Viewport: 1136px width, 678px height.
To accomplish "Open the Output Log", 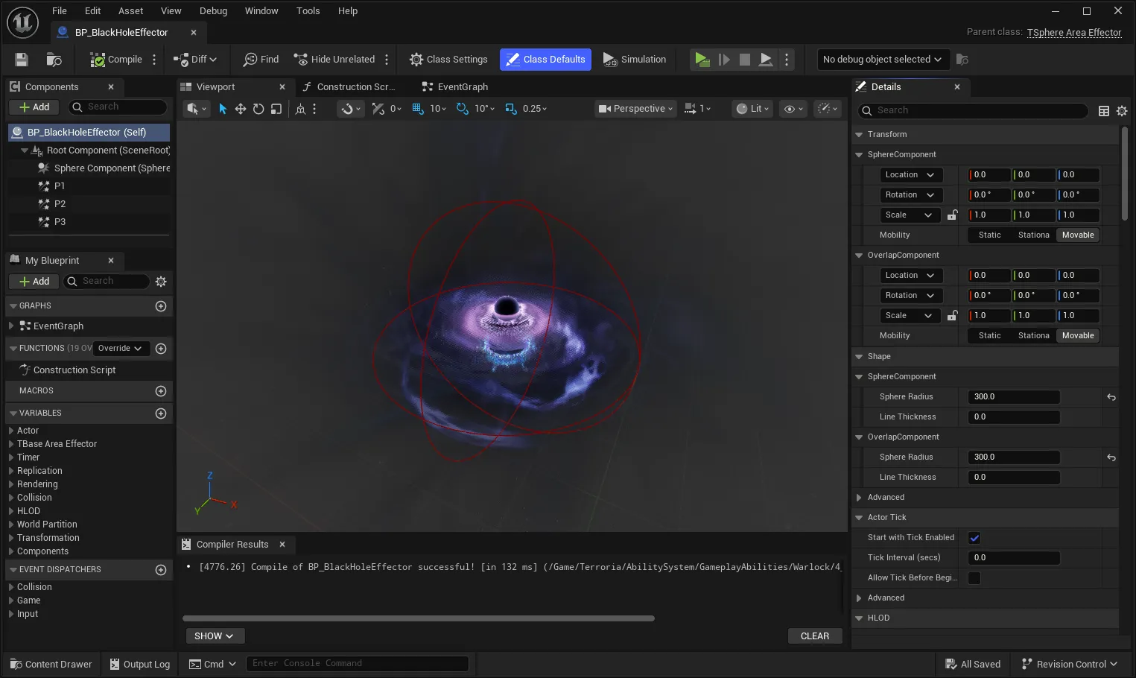I will click(140, 665).
